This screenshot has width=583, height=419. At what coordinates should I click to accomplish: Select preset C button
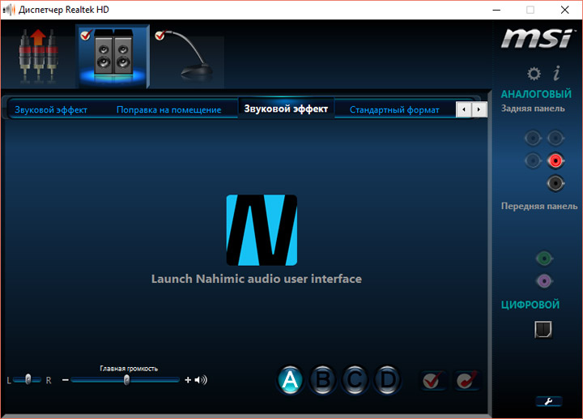click(355, 380)
